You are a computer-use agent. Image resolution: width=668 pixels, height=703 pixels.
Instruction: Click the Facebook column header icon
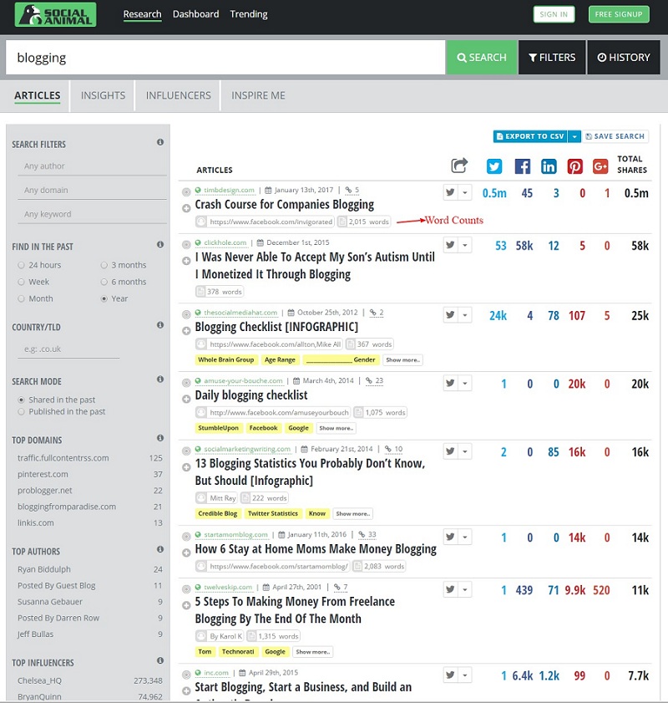pyautogui.click(x=522, y=166)
